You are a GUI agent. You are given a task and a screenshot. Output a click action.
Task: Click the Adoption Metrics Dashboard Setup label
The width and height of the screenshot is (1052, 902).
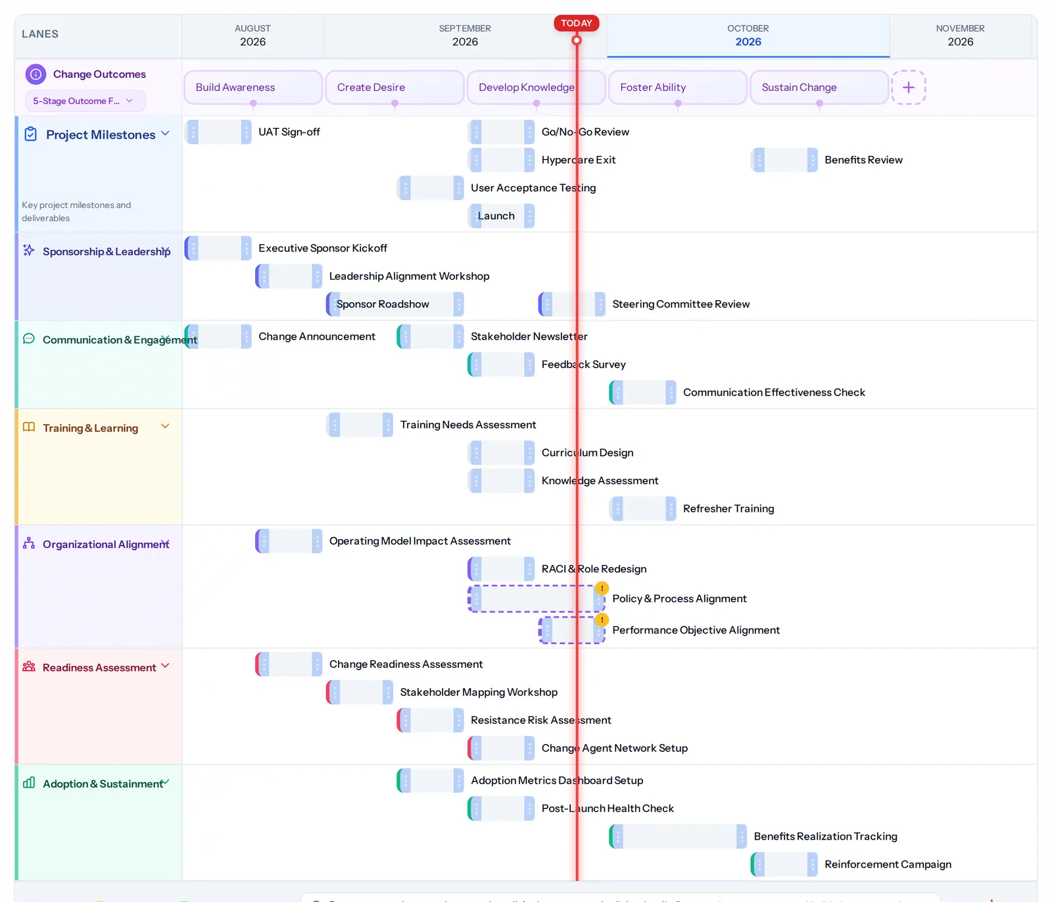click(x=557, y=780)
